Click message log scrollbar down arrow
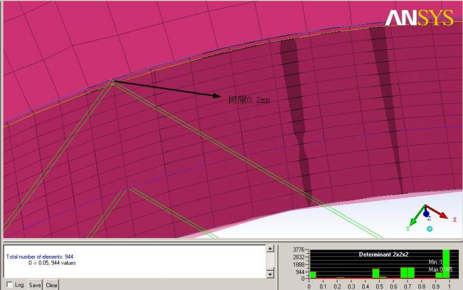The image size is (463, 290). point(270,274)
